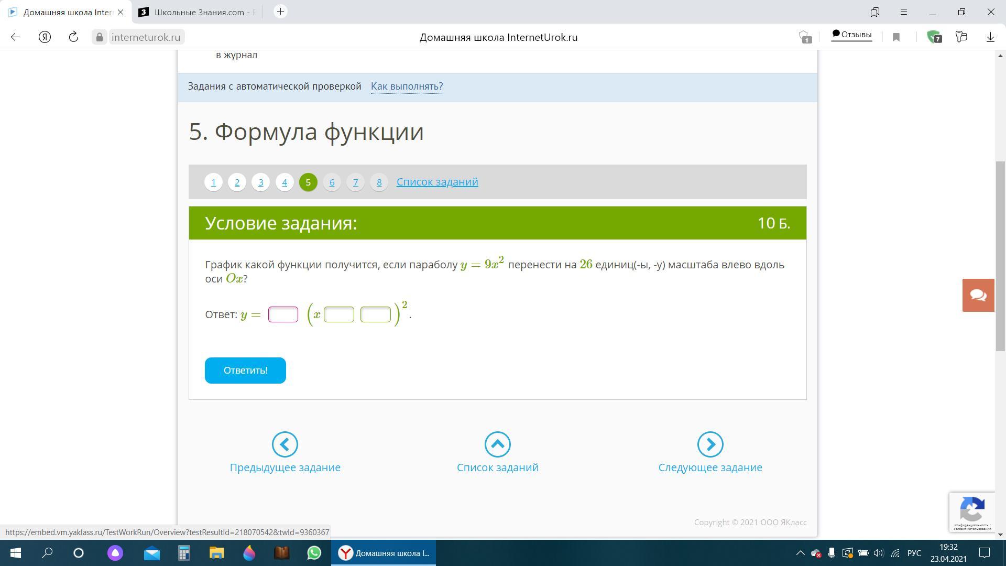
Task: Click the bookmark icon in the toolbar
Action: (896, 37)
